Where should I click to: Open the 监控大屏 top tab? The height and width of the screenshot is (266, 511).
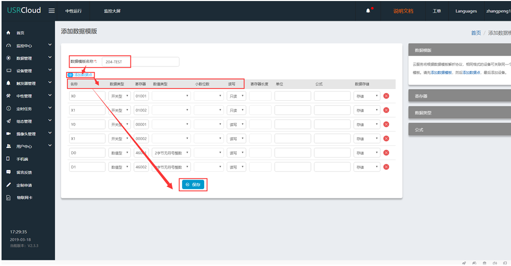pos(112,11)
